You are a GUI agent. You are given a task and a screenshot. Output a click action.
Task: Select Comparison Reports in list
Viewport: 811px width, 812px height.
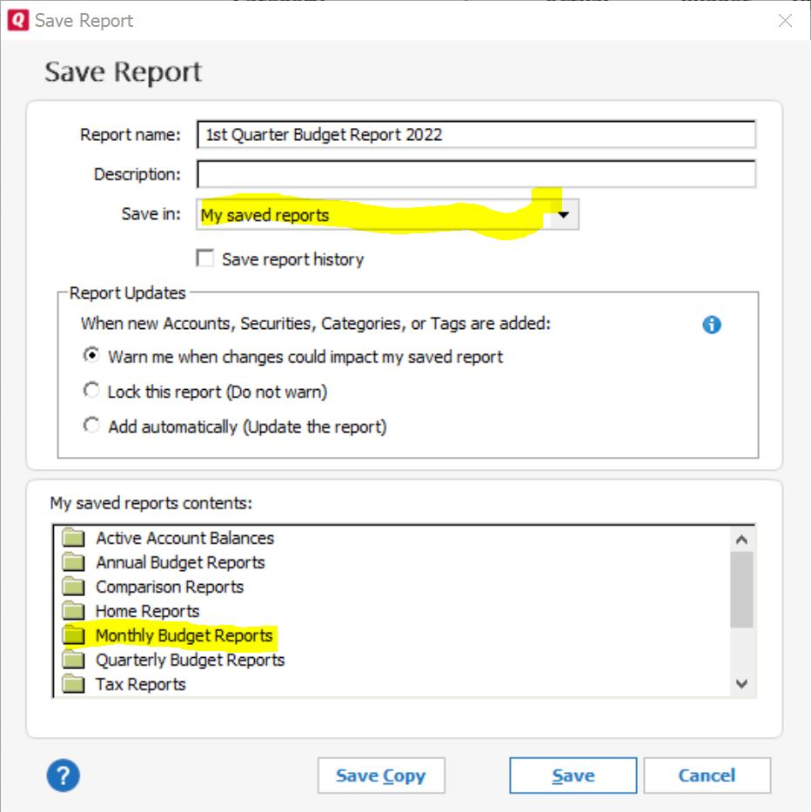click(x=170, y=587)
